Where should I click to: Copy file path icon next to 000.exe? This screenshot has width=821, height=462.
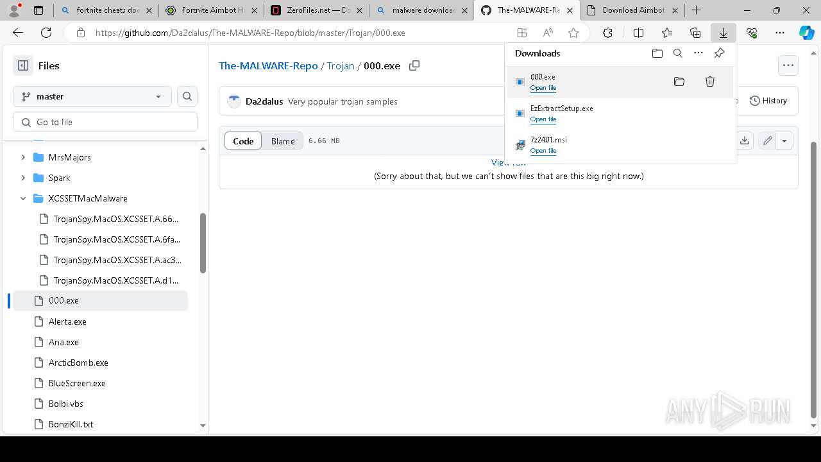[x=414, y=65]
